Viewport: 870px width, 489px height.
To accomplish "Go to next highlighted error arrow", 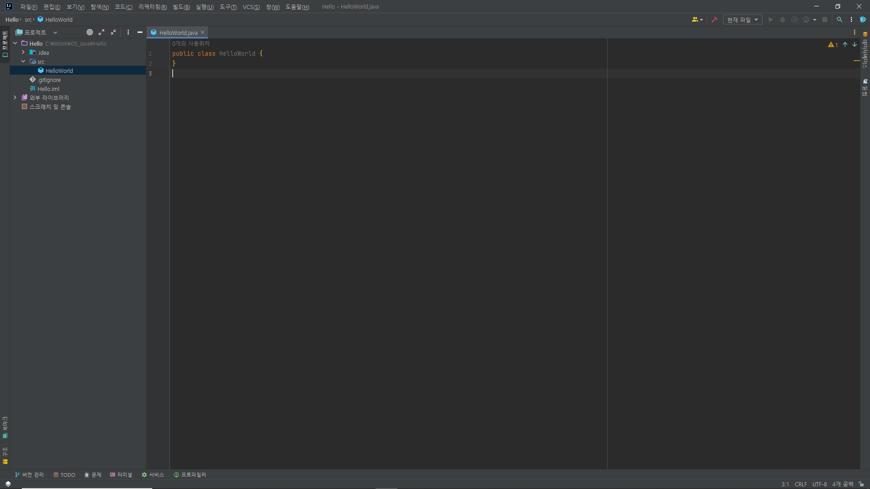I will click(x=855, y=45).
